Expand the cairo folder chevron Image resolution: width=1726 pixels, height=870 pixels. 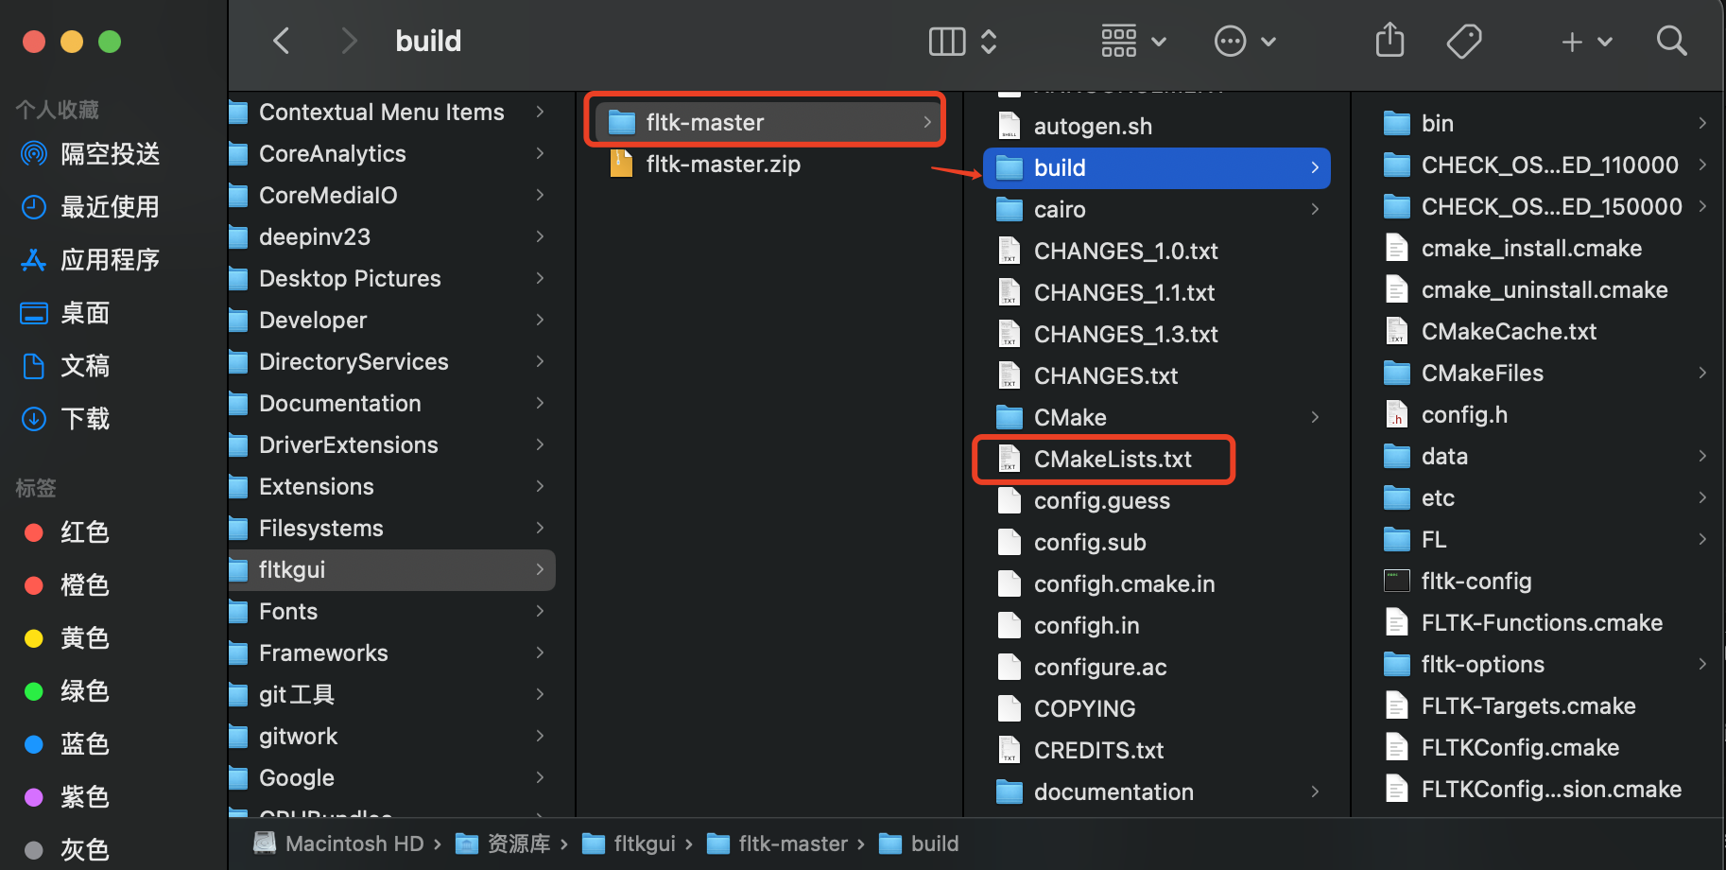pos(1315,209)
